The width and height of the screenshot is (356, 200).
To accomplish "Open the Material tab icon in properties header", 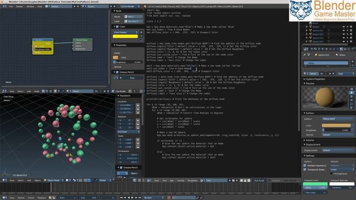I will click(x=342, y=49).
